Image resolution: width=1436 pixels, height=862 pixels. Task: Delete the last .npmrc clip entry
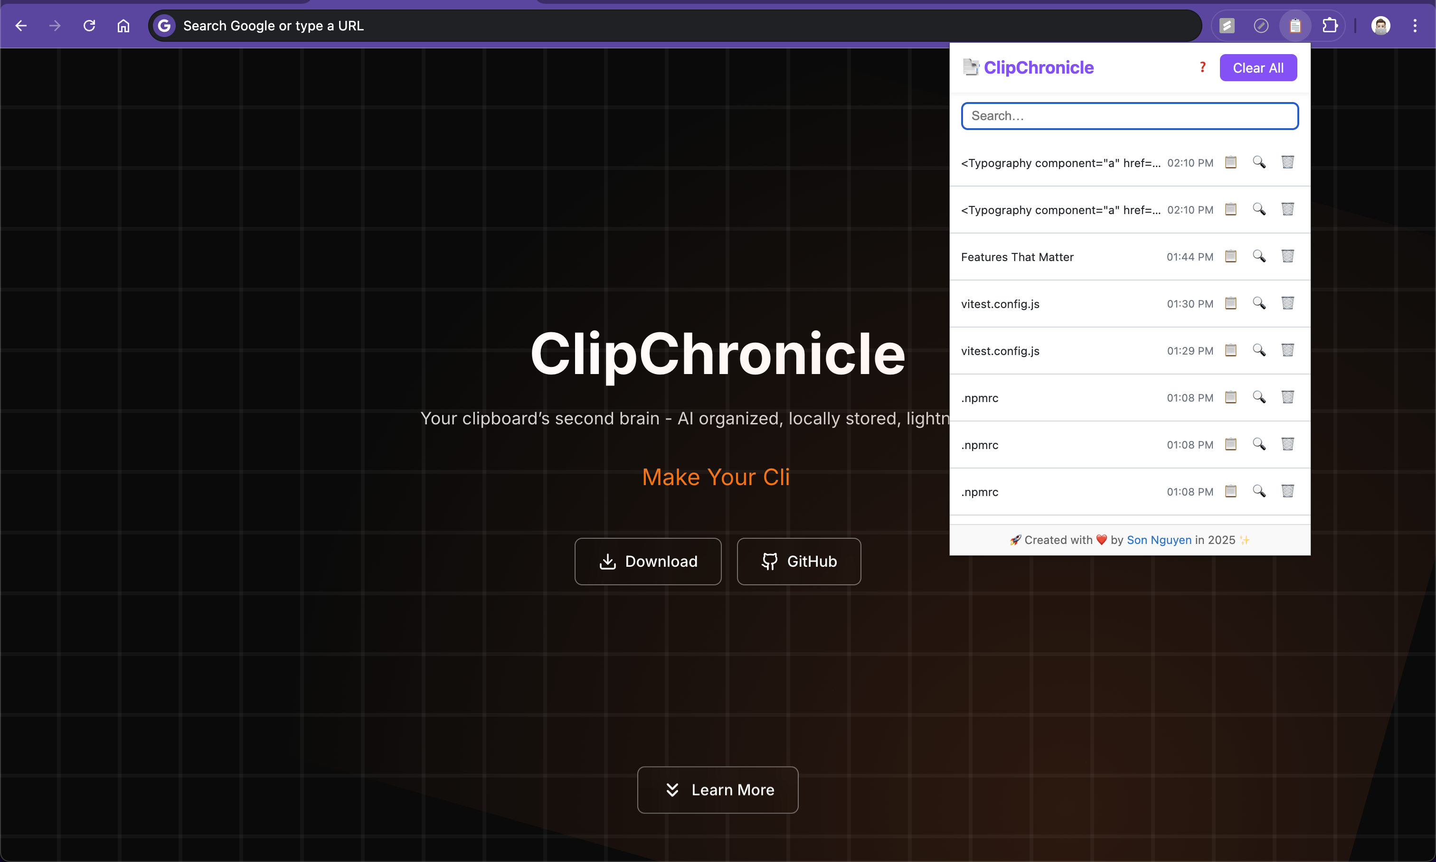pyautogui.click(x=1287, y=491)
